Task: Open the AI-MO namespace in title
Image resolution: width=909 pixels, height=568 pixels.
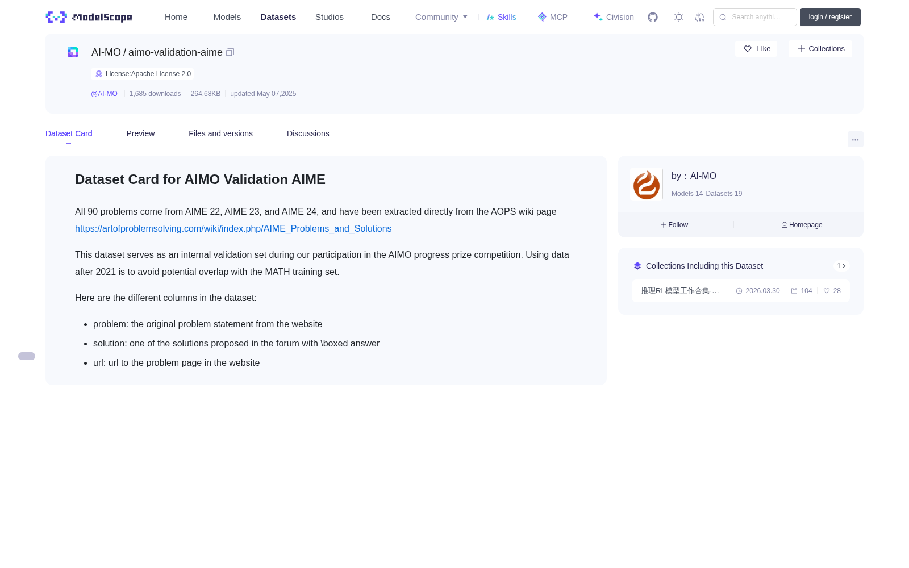Action: pyautogui.click(x=106, y=52)
